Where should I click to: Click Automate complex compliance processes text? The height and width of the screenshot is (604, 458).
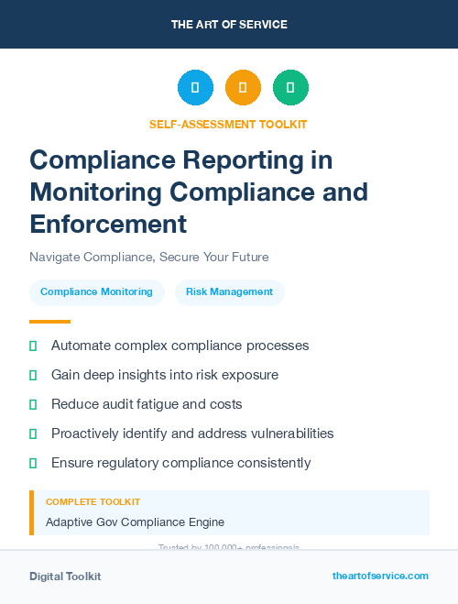point(180,346)
